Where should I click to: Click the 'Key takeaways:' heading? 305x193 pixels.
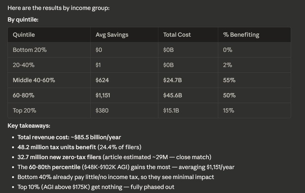click(29, 126)
